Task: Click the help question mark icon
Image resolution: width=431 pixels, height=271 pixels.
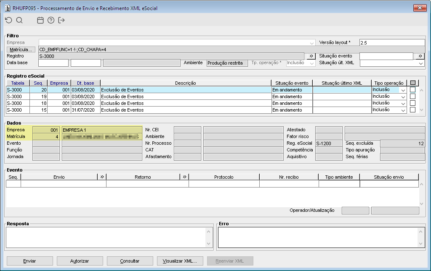Action: 51,20
